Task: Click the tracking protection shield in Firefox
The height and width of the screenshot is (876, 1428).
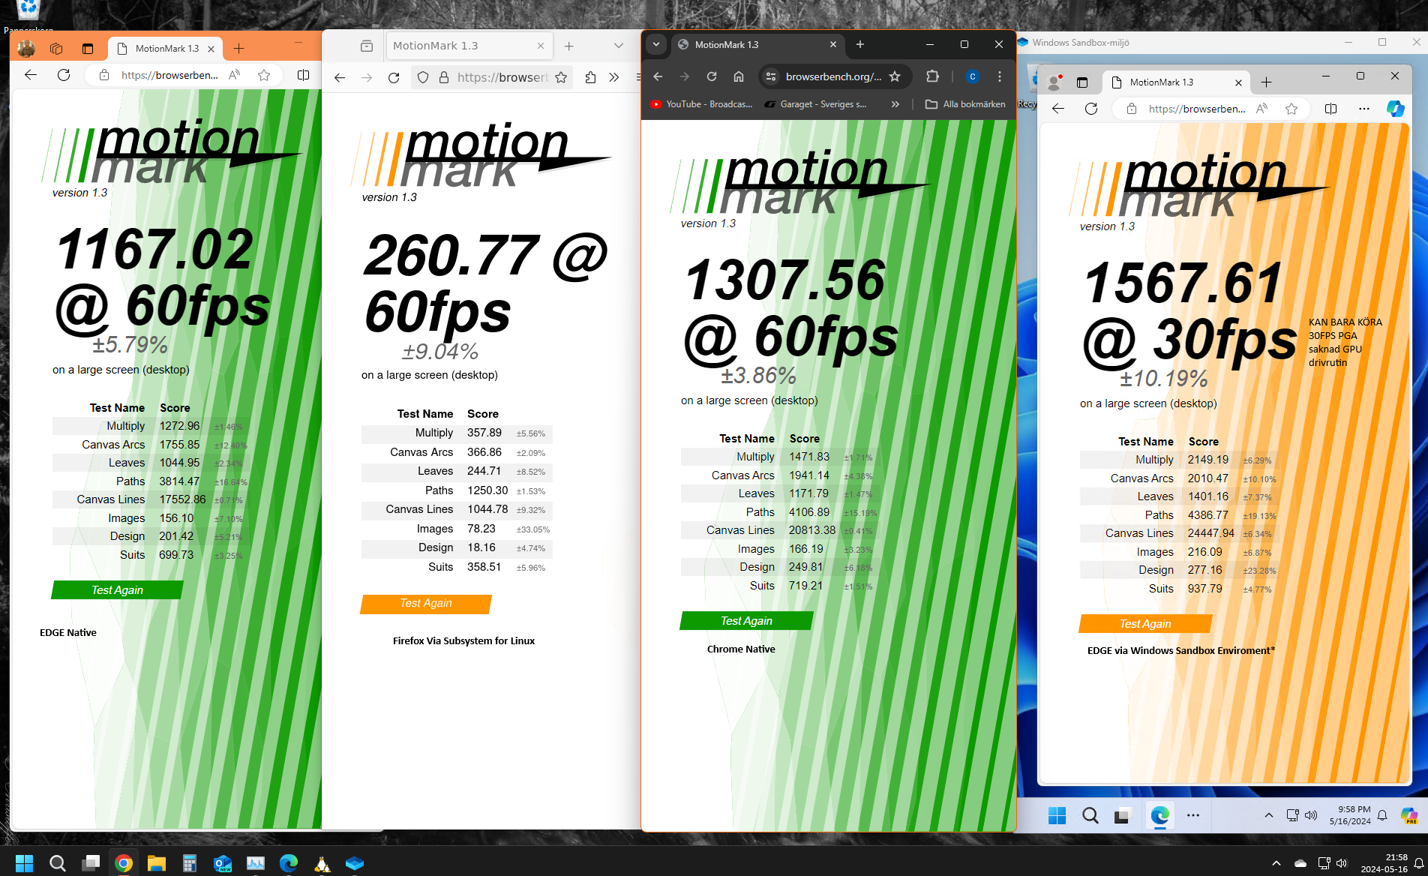Action: (x=423, y=77)
